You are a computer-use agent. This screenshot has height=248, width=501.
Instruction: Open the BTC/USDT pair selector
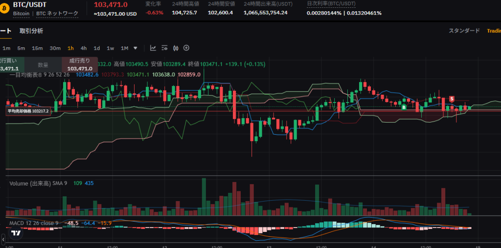click(29, 4)
